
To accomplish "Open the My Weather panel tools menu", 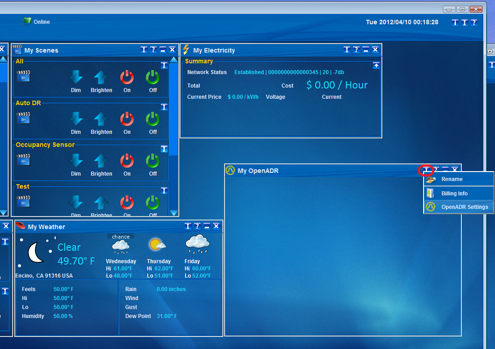I will 188,226.
